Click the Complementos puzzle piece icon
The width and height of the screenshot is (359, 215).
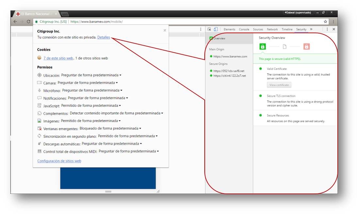39,113
